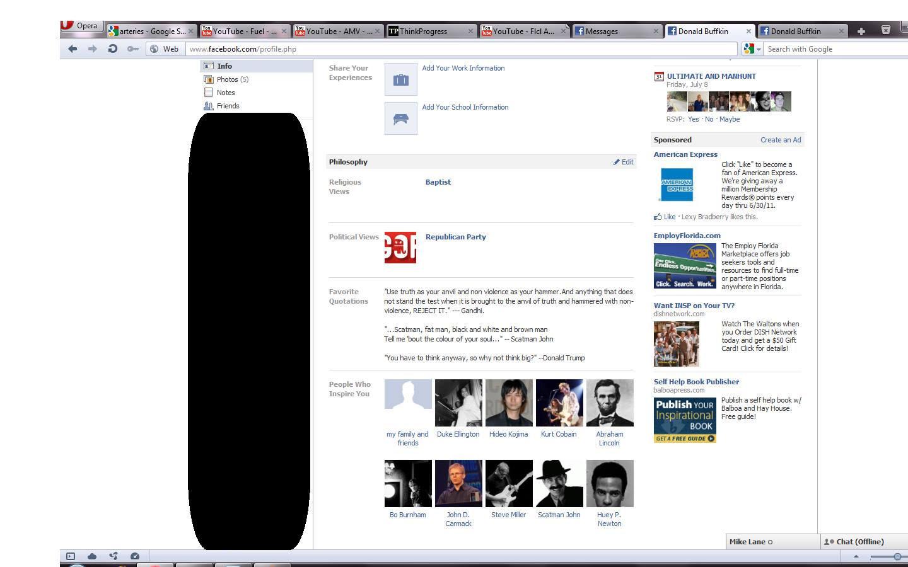Open a new tab with the plus icon
Screen dimensions: 908x567
861,31
